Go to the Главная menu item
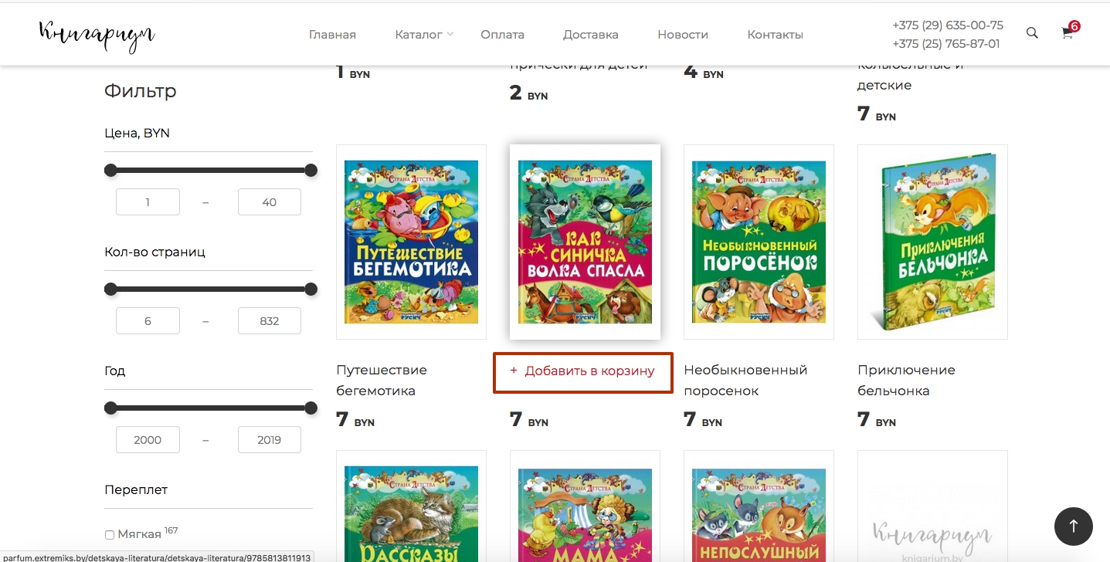 332,35
